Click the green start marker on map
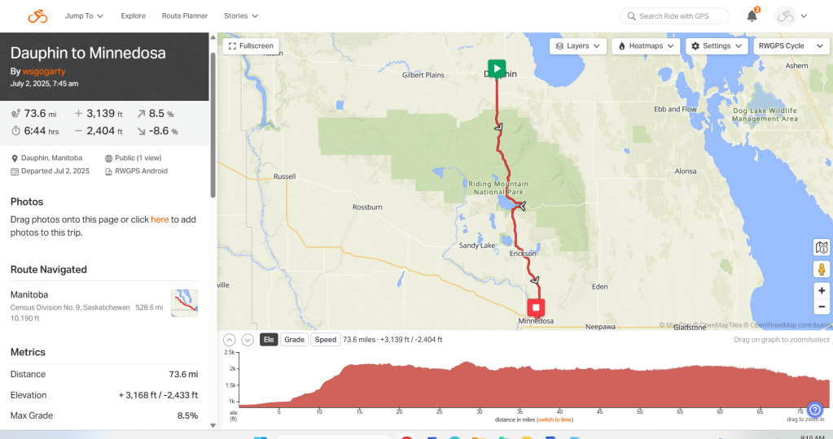833x439 pixels. pos(497,68)
